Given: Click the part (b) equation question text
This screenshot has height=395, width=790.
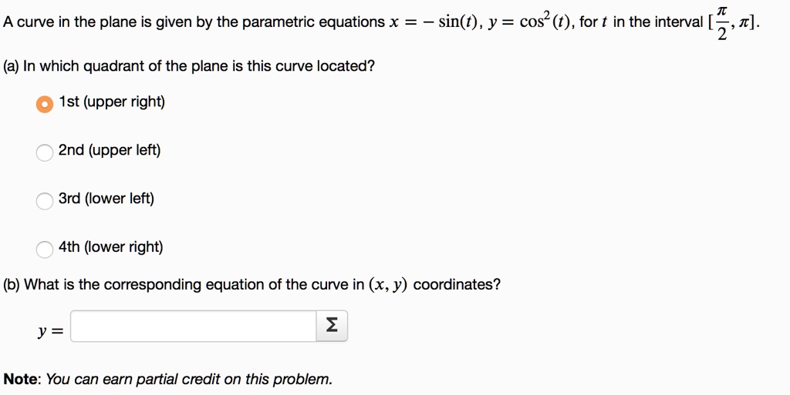Looking at the screenshot, I should pos(252,285).
